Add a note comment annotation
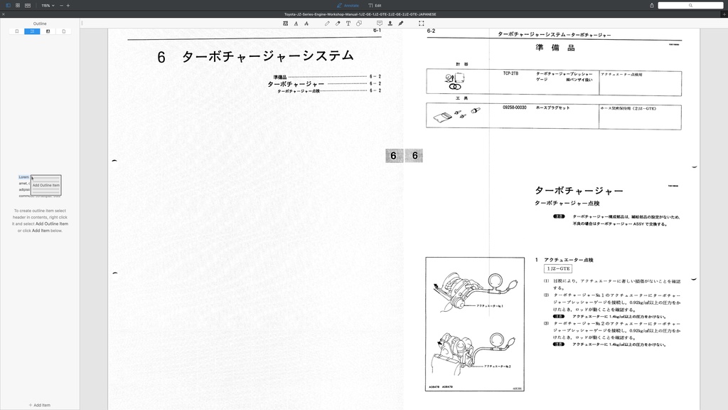The height and width of the screenshot is (410, 728). pos(379,23)
